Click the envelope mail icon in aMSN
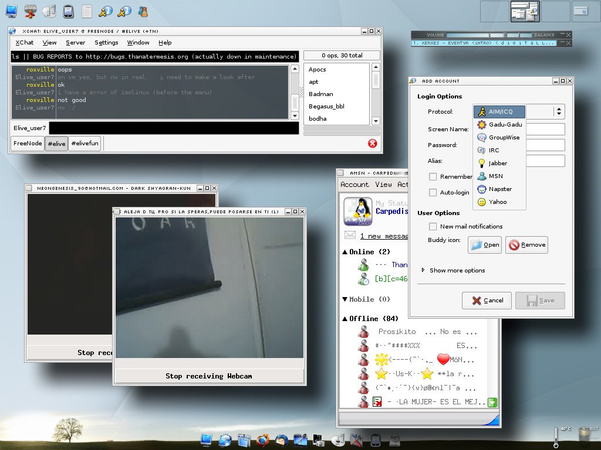601x450 pixels. [350, 236]
